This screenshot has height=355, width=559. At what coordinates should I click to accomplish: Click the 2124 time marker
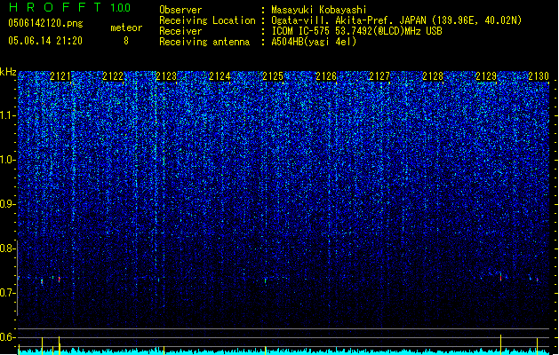click(220, 76)
